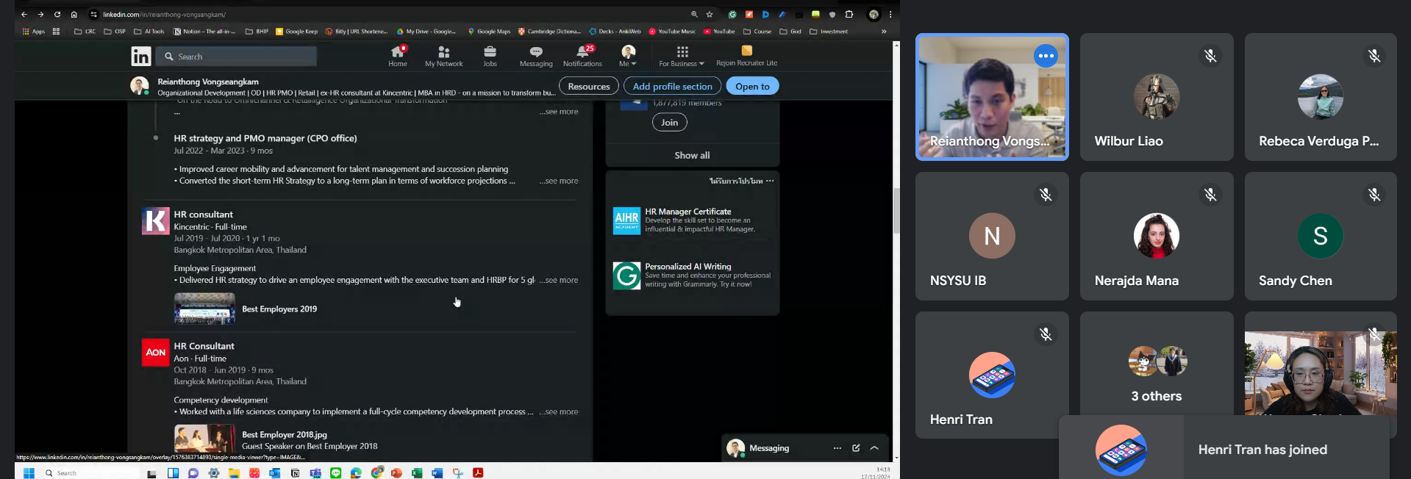Select Wilbur Liao participant tile
Image resolution: width=1411 pixels, height=479 pixels.
[x=1157, y=97]
